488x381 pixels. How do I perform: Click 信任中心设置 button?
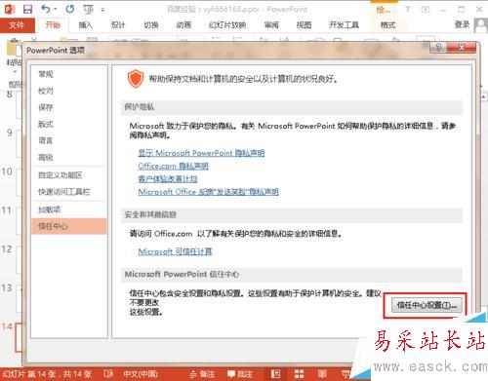click(x=427, y=305)
